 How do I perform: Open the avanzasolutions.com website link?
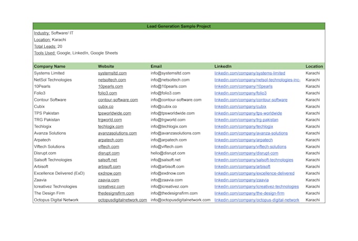(117, 133)
